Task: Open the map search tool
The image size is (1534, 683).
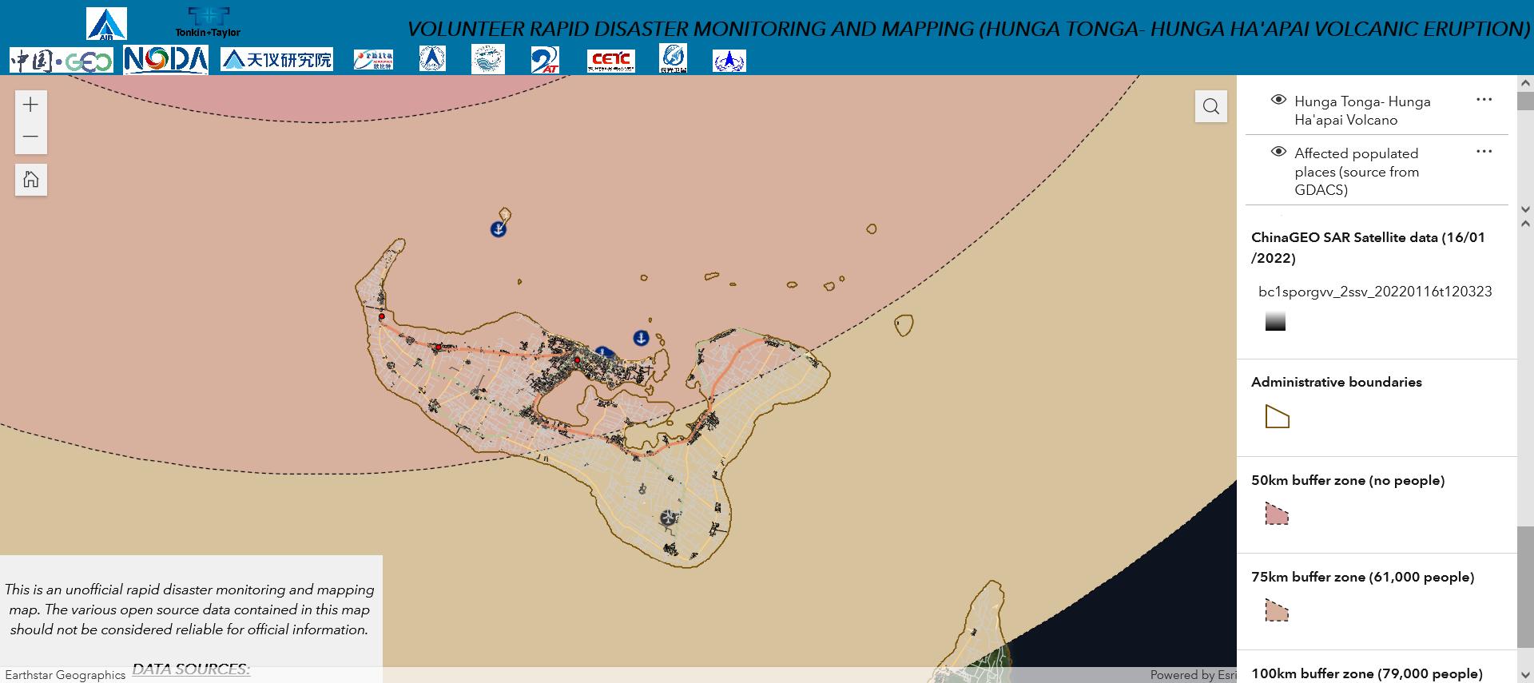Action: pyautogui.click(x=1210, y=106)
